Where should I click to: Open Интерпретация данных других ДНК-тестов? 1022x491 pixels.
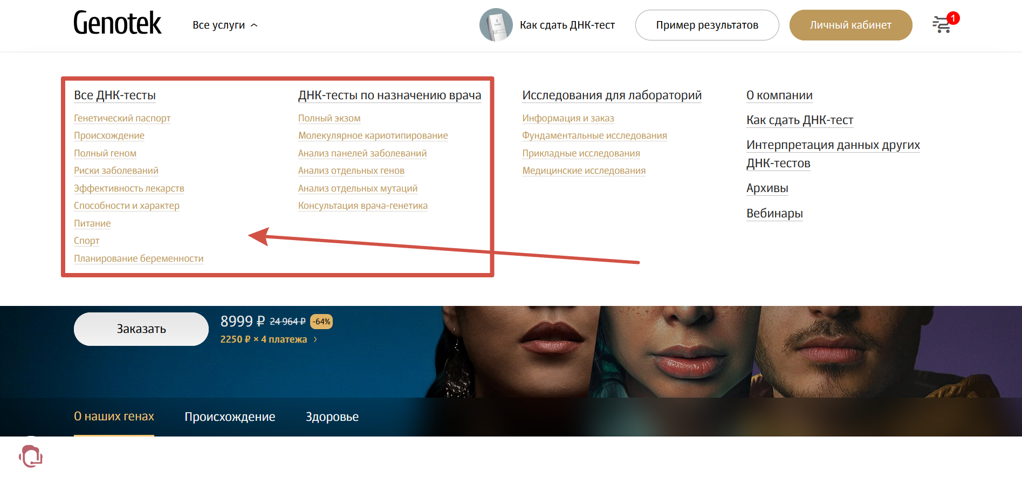tap(833, 154)
